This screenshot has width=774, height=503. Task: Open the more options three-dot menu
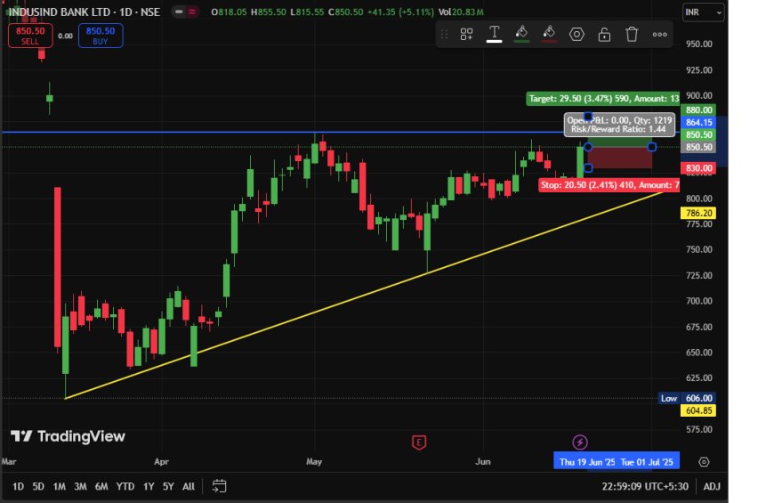[x=659, y=34]
